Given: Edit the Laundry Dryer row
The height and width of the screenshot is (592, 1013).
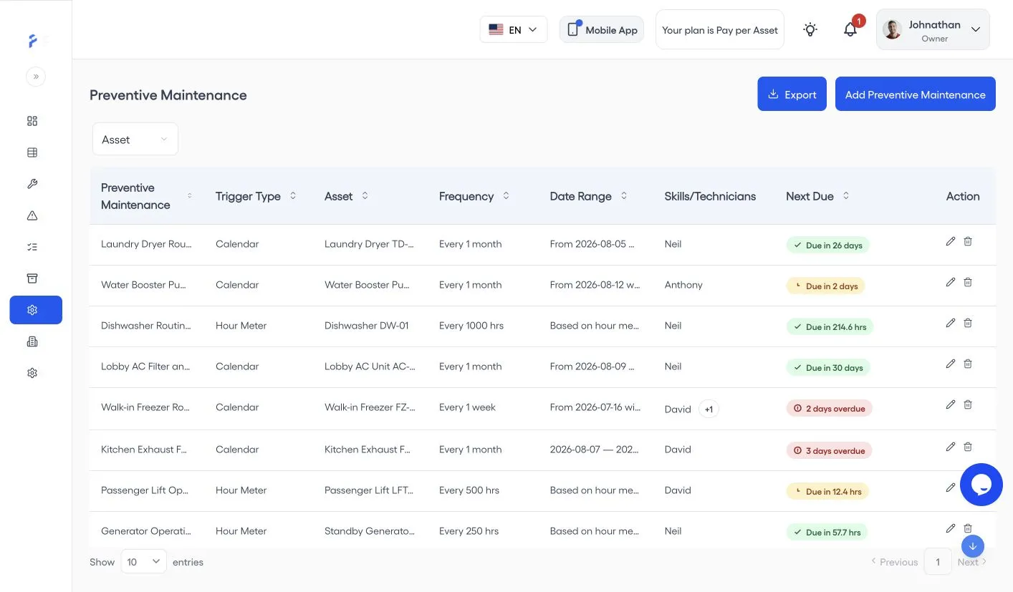Looking at the screenshot, I should (951, 241).
